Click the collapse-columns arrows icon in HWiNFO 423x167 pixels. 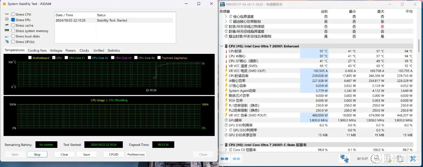point(236,159)
